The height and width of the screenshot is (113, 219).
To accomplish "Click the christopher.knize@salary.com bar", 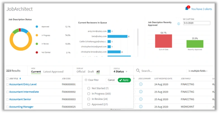I will (114, 52).
